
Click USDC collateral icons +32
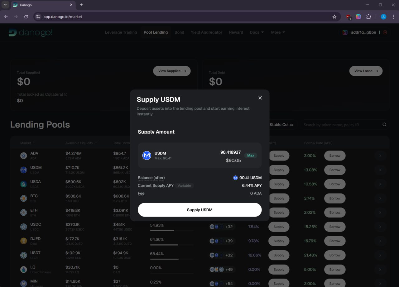point(222,227)
